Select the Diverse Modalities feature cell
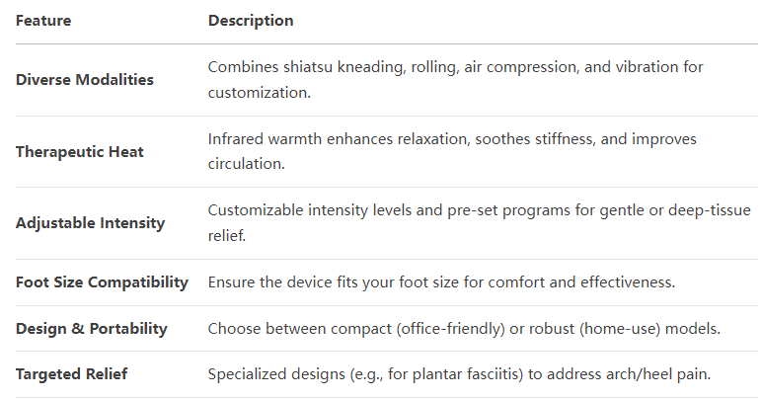The width and height of the screenshot is (762, 400). [x=85, y=80]
